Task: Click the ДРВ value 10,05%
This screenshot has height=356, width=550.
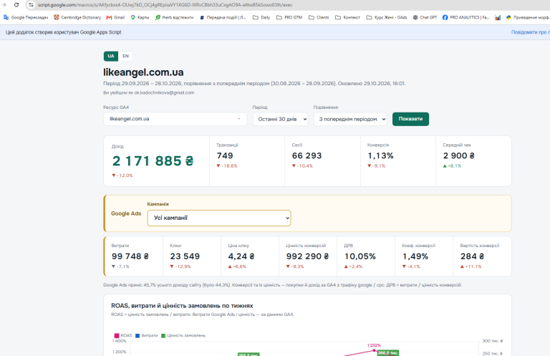Action: click(360, 256)
